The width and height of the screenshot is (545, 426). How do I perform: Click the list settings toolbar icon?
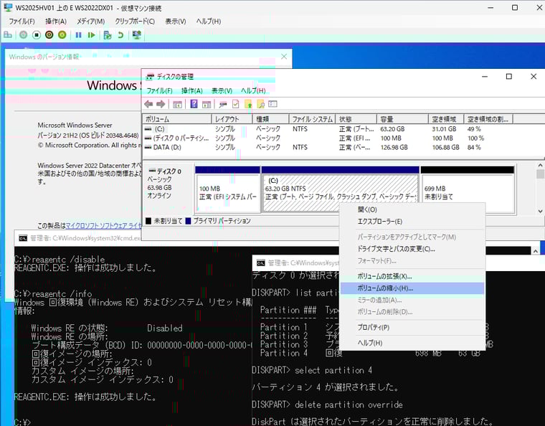(x=272, y=104)
